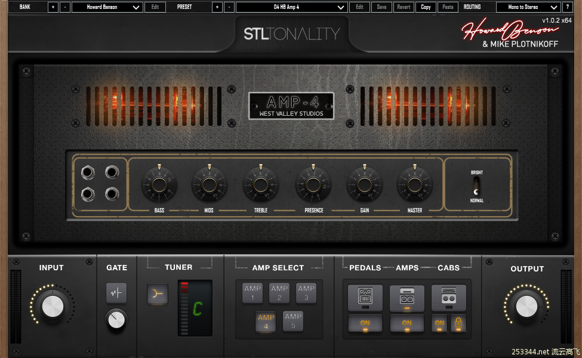This screenshot has height=358, width=582.
Task: Click the PEDALS label
Action: (365, 268)
